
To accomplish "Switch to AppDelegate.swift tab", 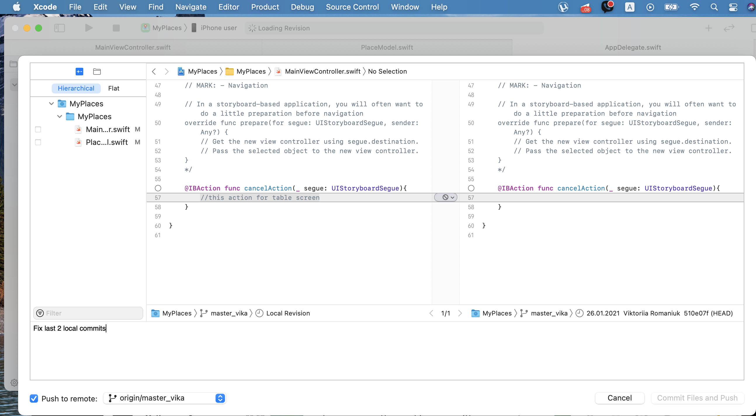I will point(633,47).
